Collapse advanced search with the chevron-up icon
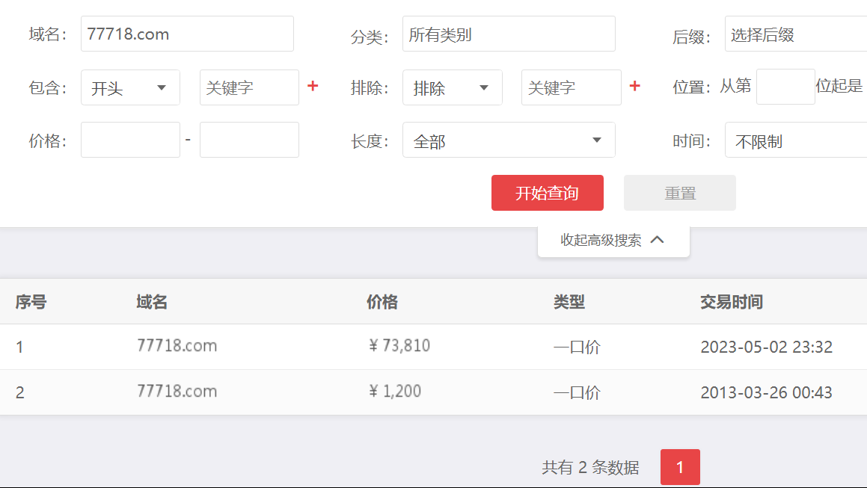This screenshot has width=867, height=488. (x=658, y=240)
